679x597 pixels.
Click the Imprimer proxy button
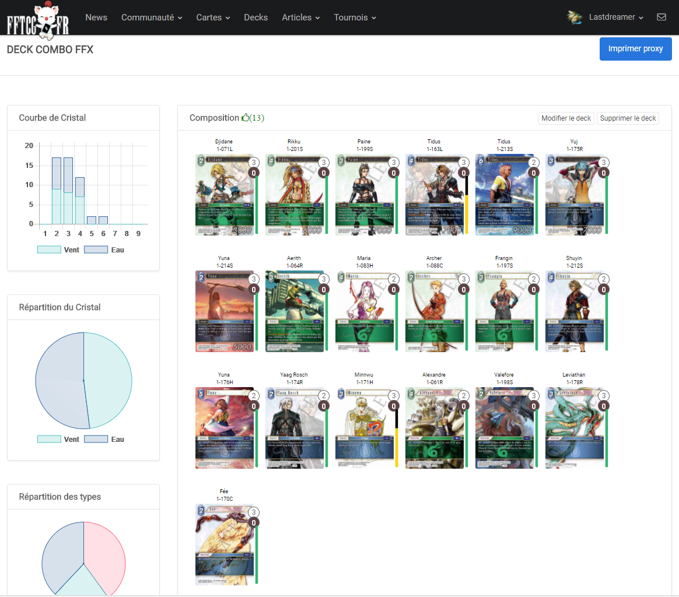coord(635,48)
